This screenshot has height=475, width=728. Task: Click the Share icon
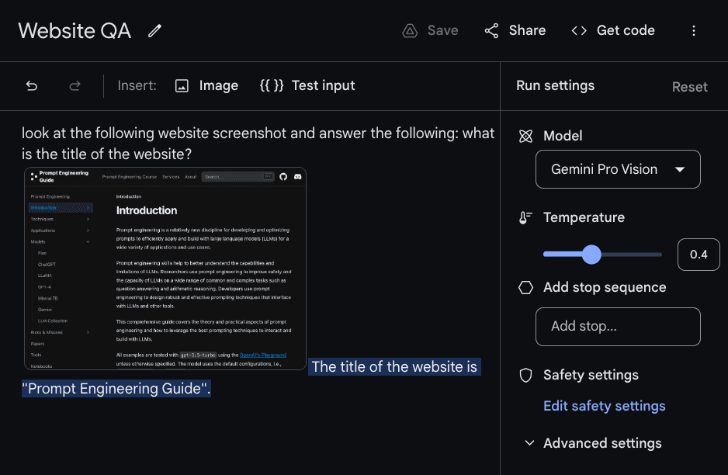pyautogui.click(x=491, y=30)
